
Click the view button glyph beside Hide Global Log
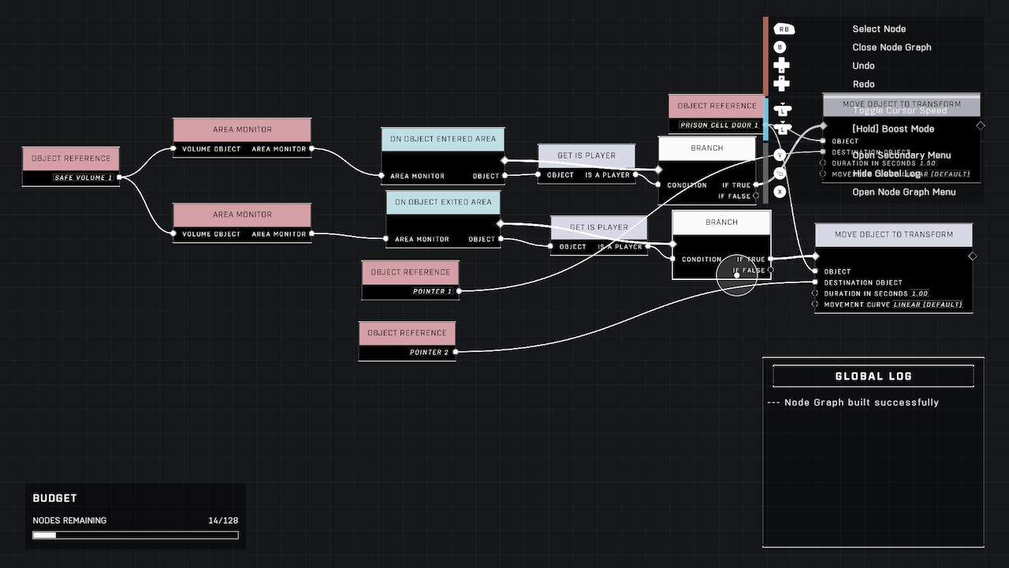(x=780, y=174)
